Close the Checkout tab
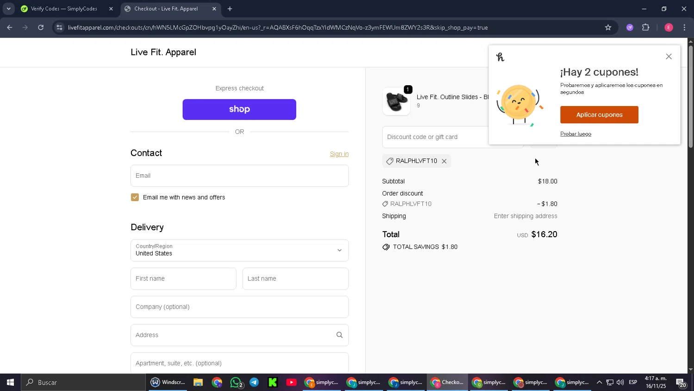 pyautogui.click(x=214, y=9)
